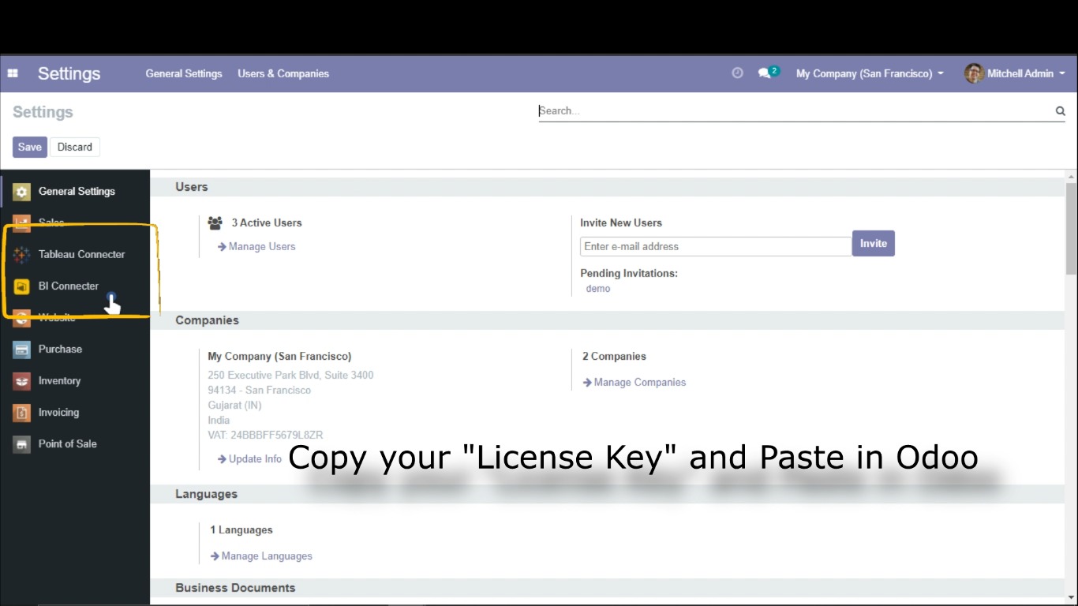
Task: Click the BI Connecter icon
Action: coord(22,286)
